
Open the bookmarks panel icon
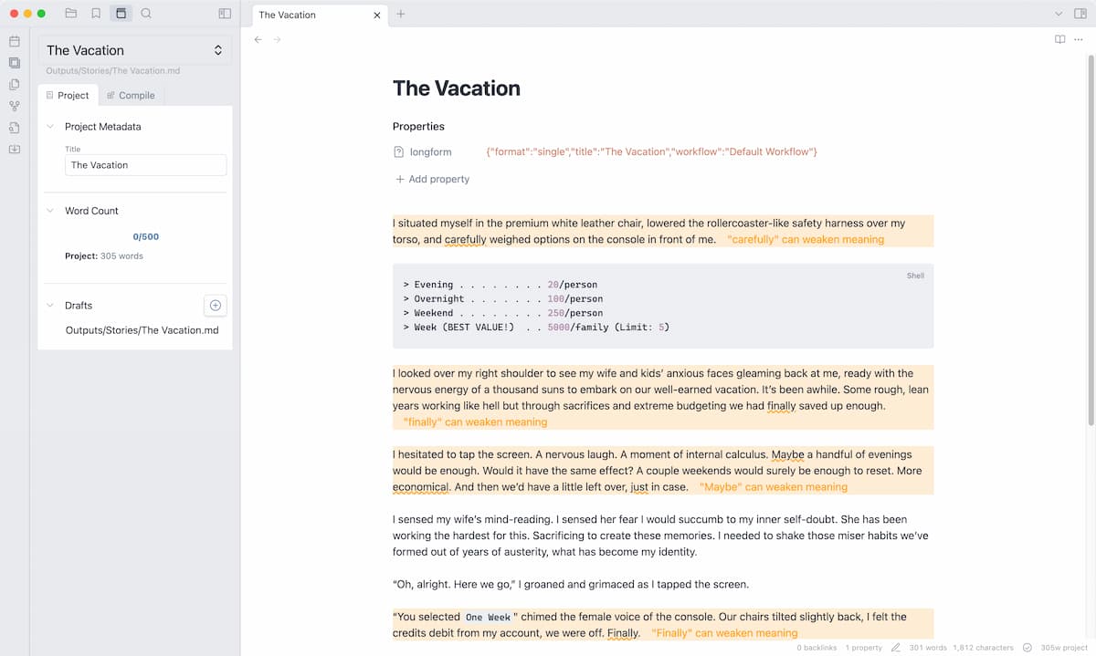pos(96,14)
